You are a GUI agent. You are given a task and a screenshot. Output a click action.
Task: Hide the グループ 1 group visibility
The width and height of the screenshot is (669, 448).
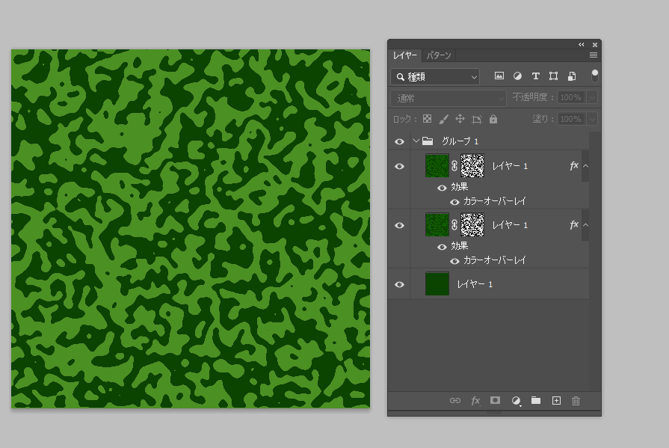pyautogui.click(x=399, y=141)
